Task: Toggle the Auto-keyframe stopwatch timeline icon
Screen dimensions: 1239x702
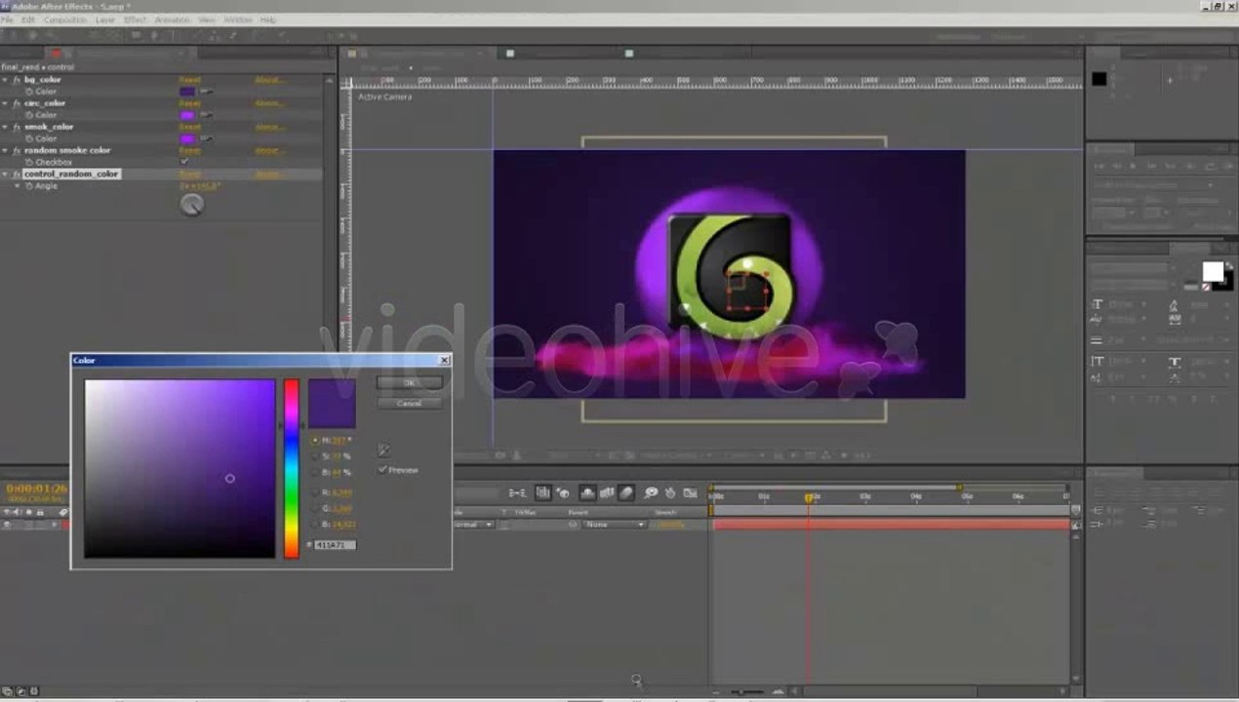Action: click(671, 493)
